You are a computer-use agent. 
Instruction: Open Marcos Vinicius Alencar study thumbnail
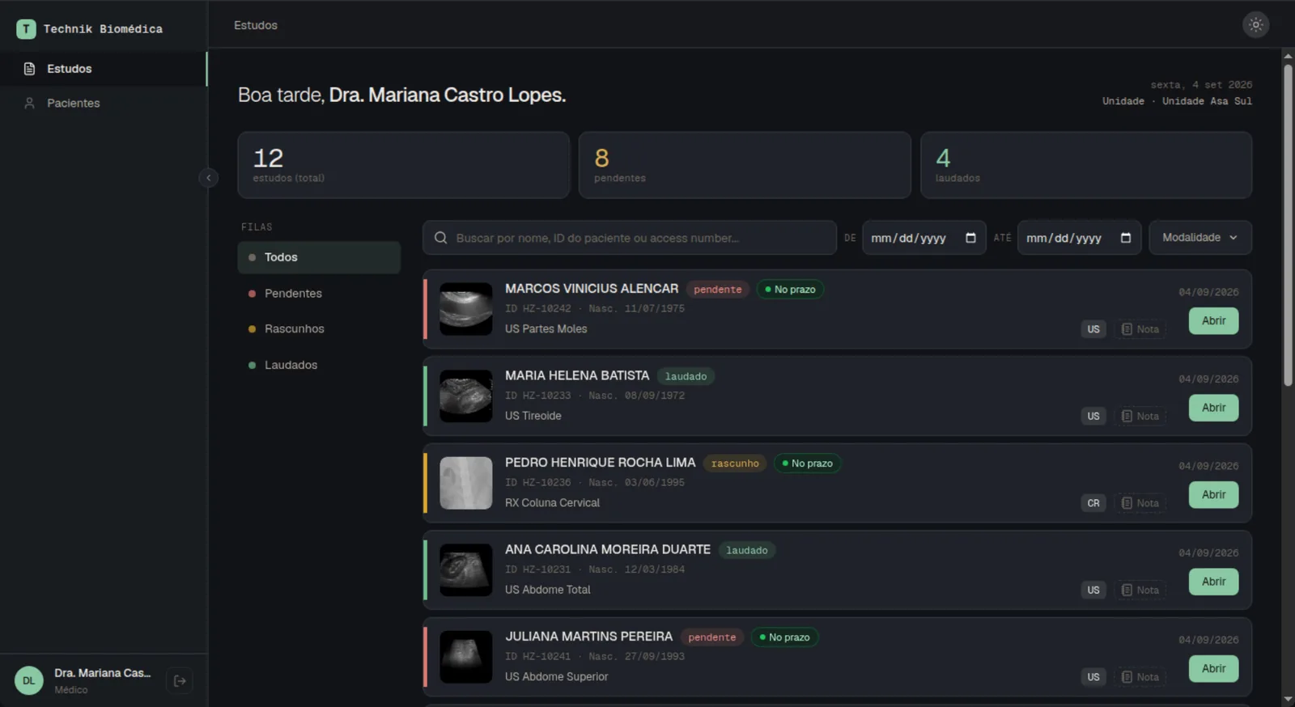click(x=465, y=309)
